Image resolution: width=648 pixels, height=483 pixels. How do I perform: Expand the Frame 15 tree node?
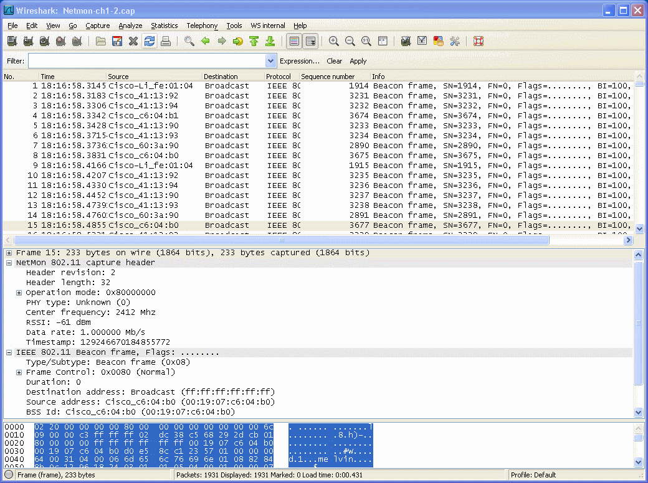(x=9, y=253)
